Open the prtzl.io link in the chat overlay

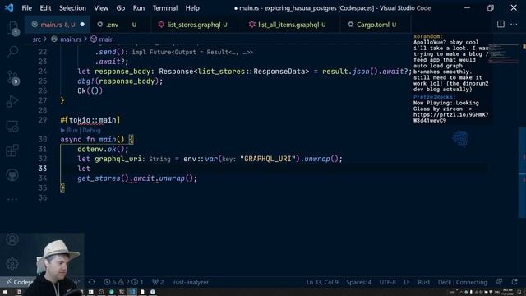[450, 118]
